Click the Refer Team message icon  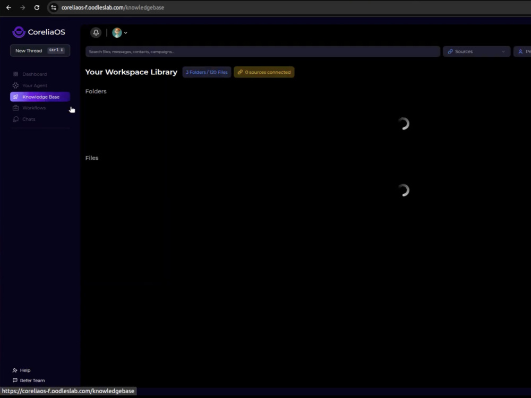[x=15, y=380]
